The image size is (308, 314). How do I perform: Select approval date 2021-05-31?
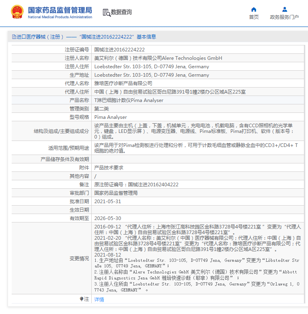(x=108, y=202)
